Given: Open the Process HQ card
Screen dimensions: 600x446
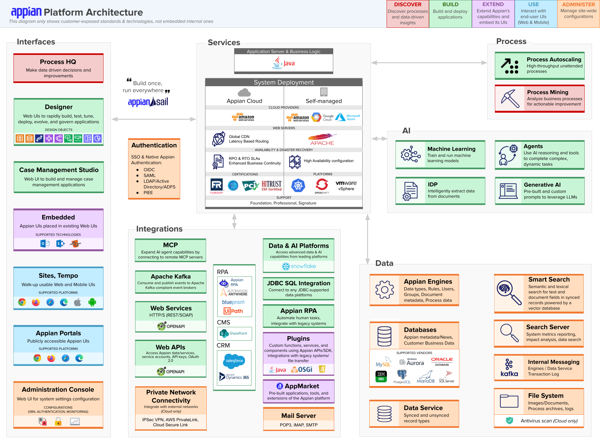Looking at the screenshot, I should point(58,68).
